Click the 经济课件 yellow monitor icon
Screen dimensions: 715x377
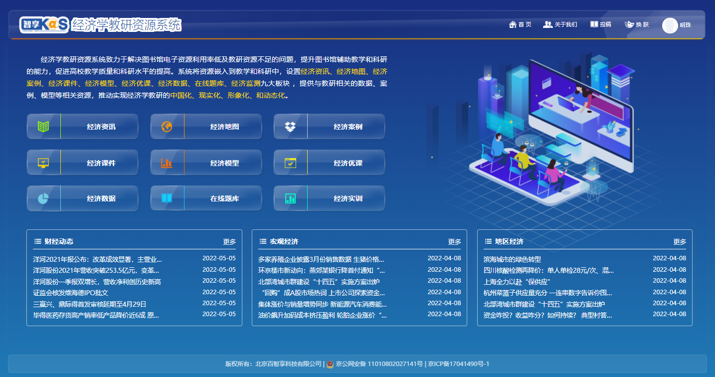[x=43, y=163]
